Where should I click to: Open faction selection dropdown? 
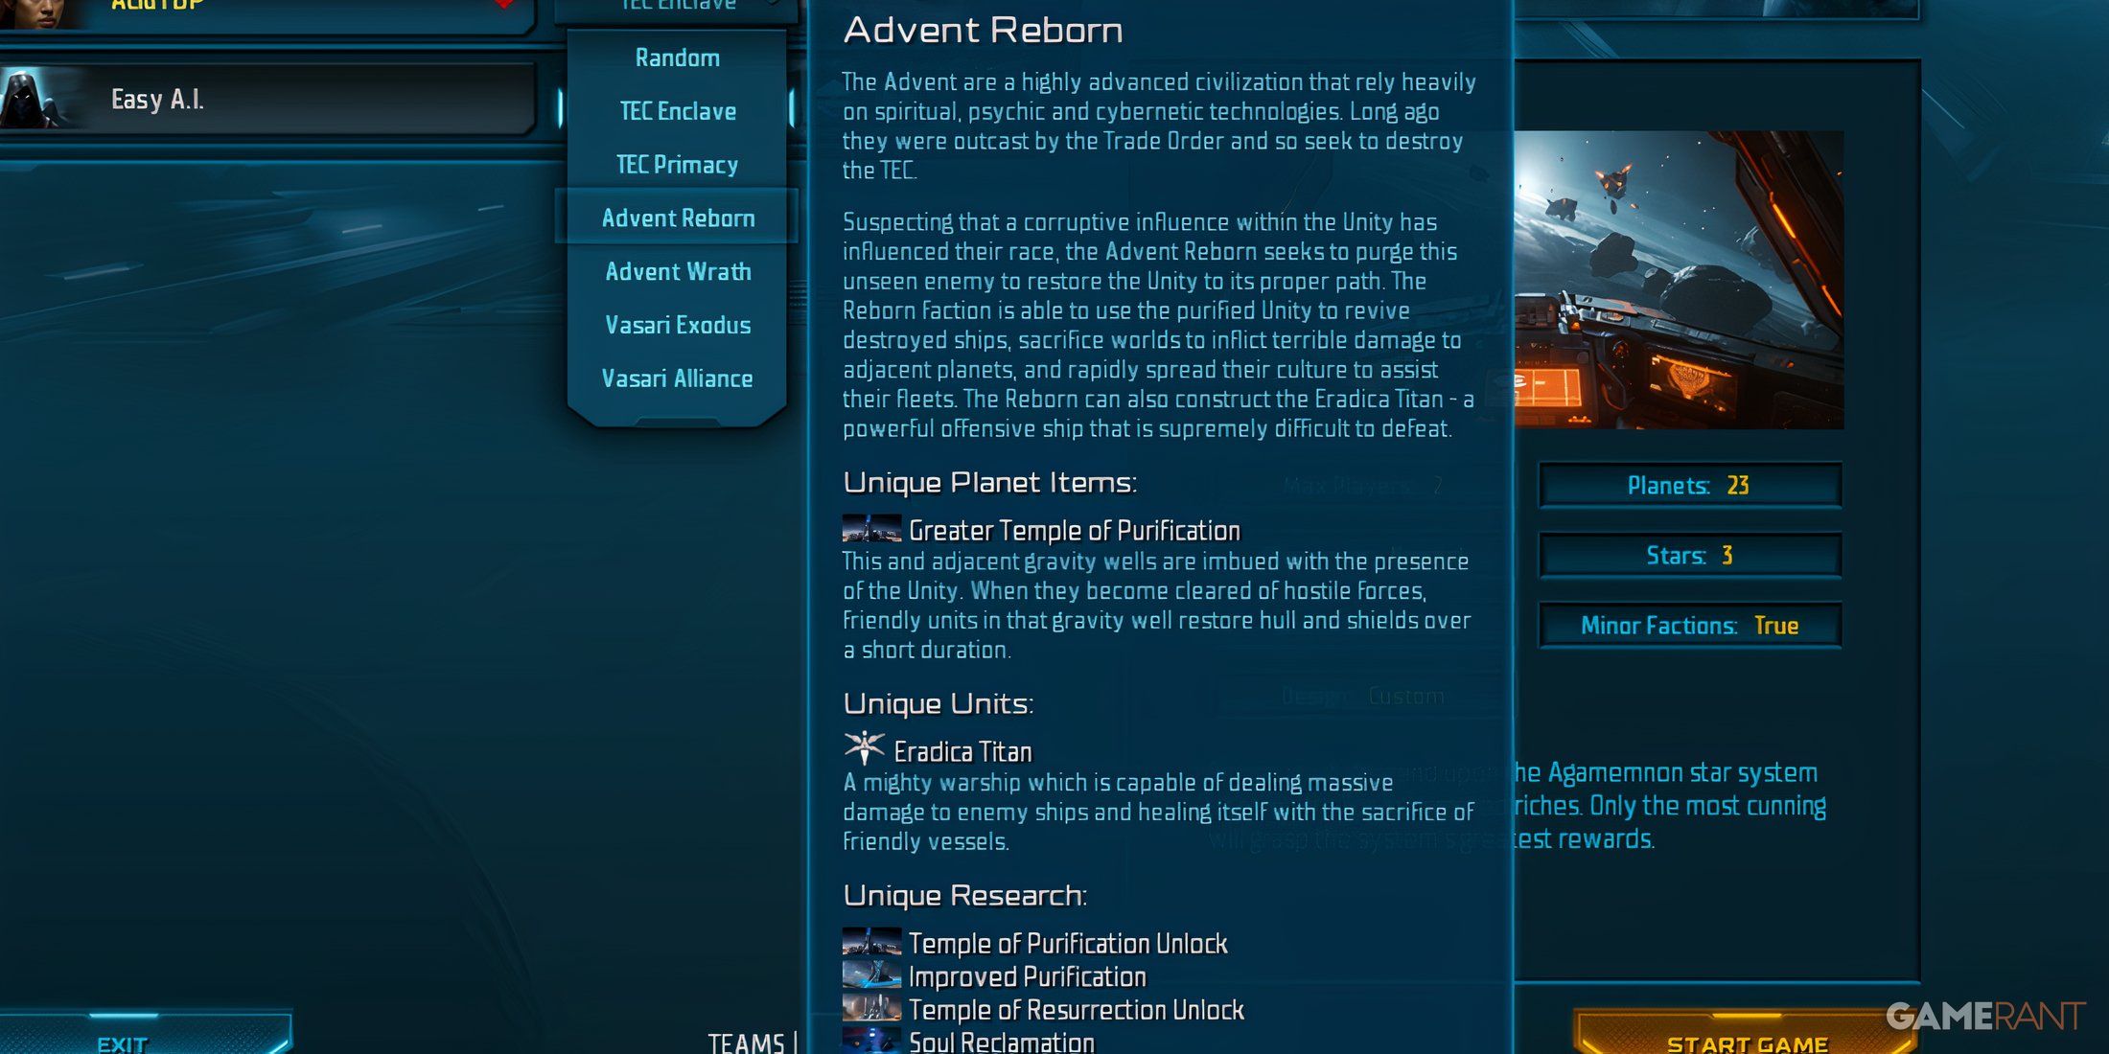[678, 6]
